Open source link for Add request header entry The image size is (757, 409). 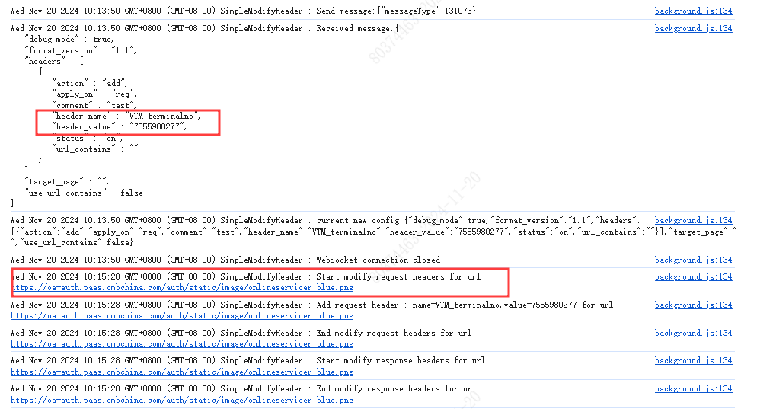click(693, 305)
